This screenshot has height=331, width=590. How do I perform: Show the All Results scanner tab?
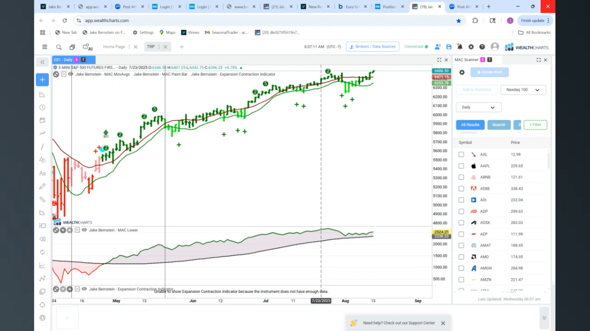(470, 125)
